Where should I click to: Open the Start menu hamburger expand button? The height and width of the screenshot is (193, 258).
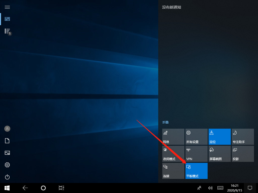(x=7, y=7)
